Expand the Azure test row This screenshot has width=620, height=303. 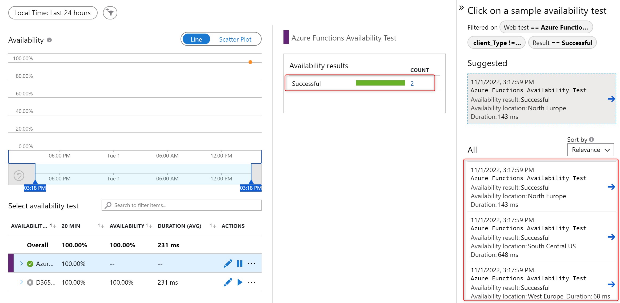(22, 263)
